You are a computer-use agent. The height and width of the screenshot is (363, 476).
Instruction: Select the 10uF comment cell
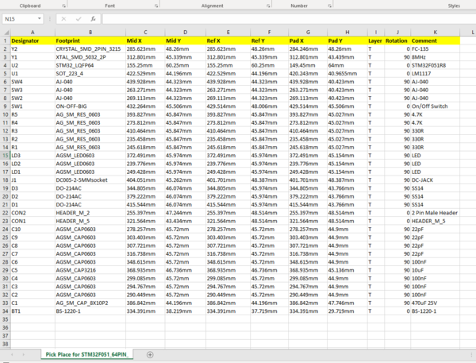435,270
